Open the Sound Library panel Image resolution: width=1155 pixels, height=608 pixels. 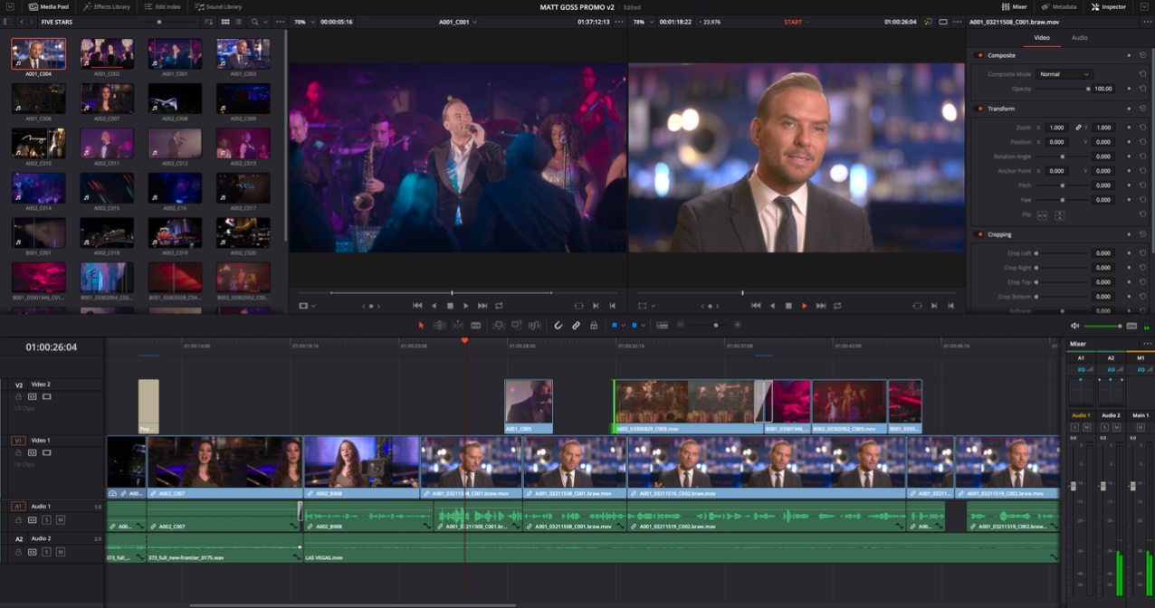tap(218, 6)
